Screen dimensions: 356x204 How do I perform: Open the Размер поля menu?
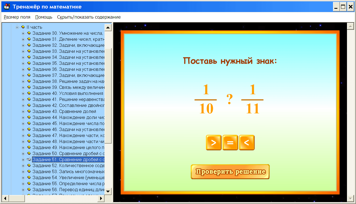point(17,17)
